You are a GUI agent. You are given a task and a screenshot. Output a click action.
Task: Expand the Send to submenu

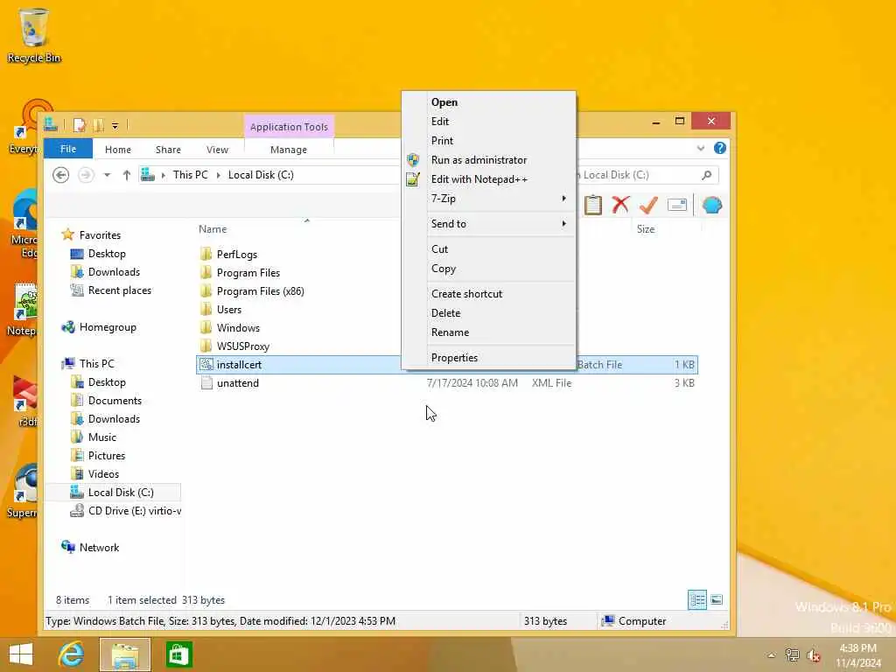[564, 223]
